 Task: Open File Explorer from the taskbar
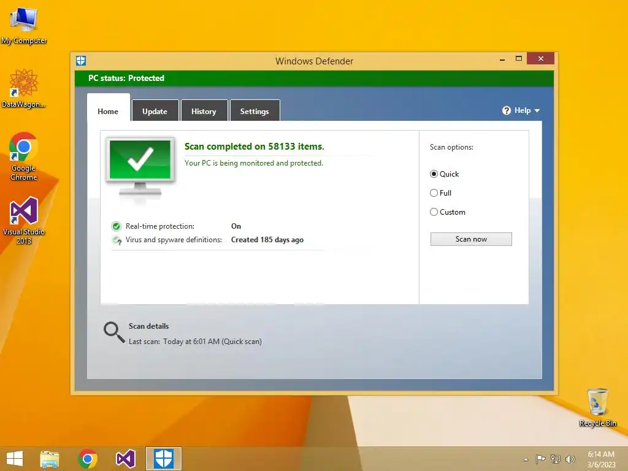[50, 459]
